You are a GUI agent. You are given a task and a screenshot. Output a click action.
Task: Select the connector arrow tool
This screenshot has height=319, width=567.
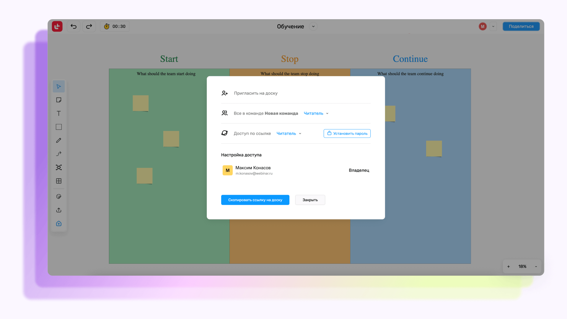59,154
